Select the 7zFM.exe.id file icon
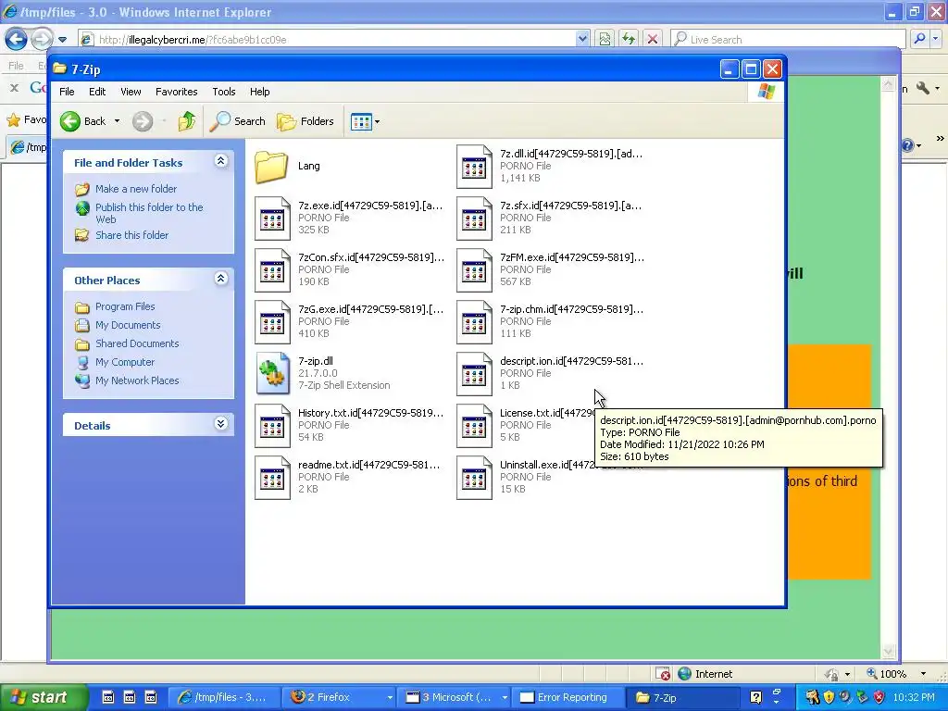The width and height of the screenshot is (948, 711). [474, 270]
